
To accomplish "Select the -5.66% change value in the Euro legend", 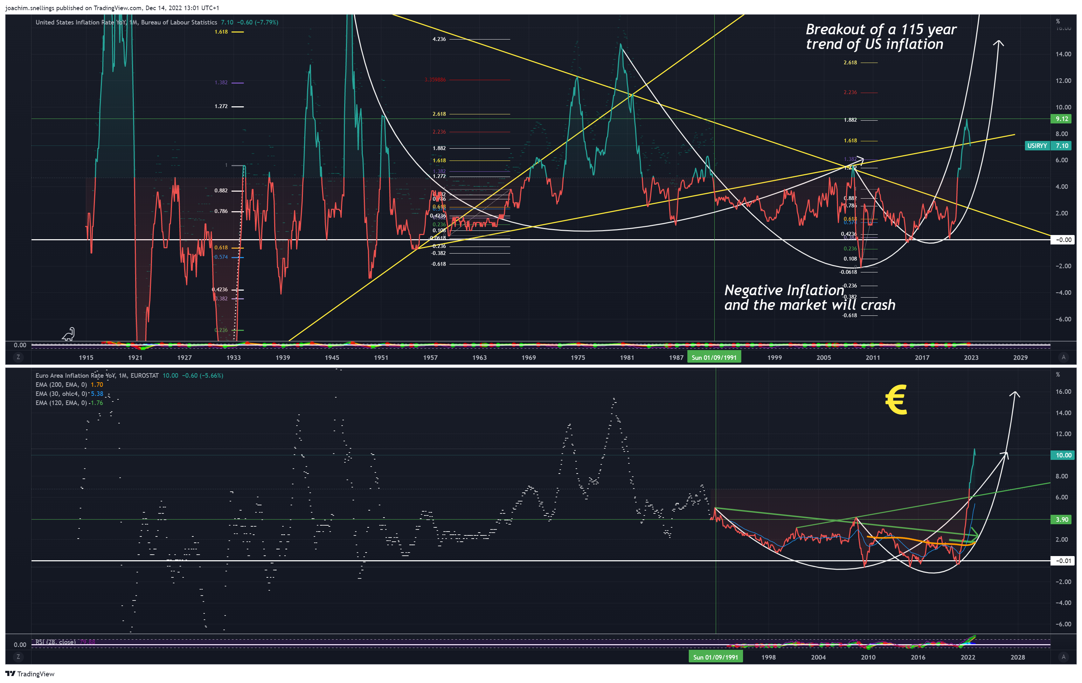I will pos(211,375).
